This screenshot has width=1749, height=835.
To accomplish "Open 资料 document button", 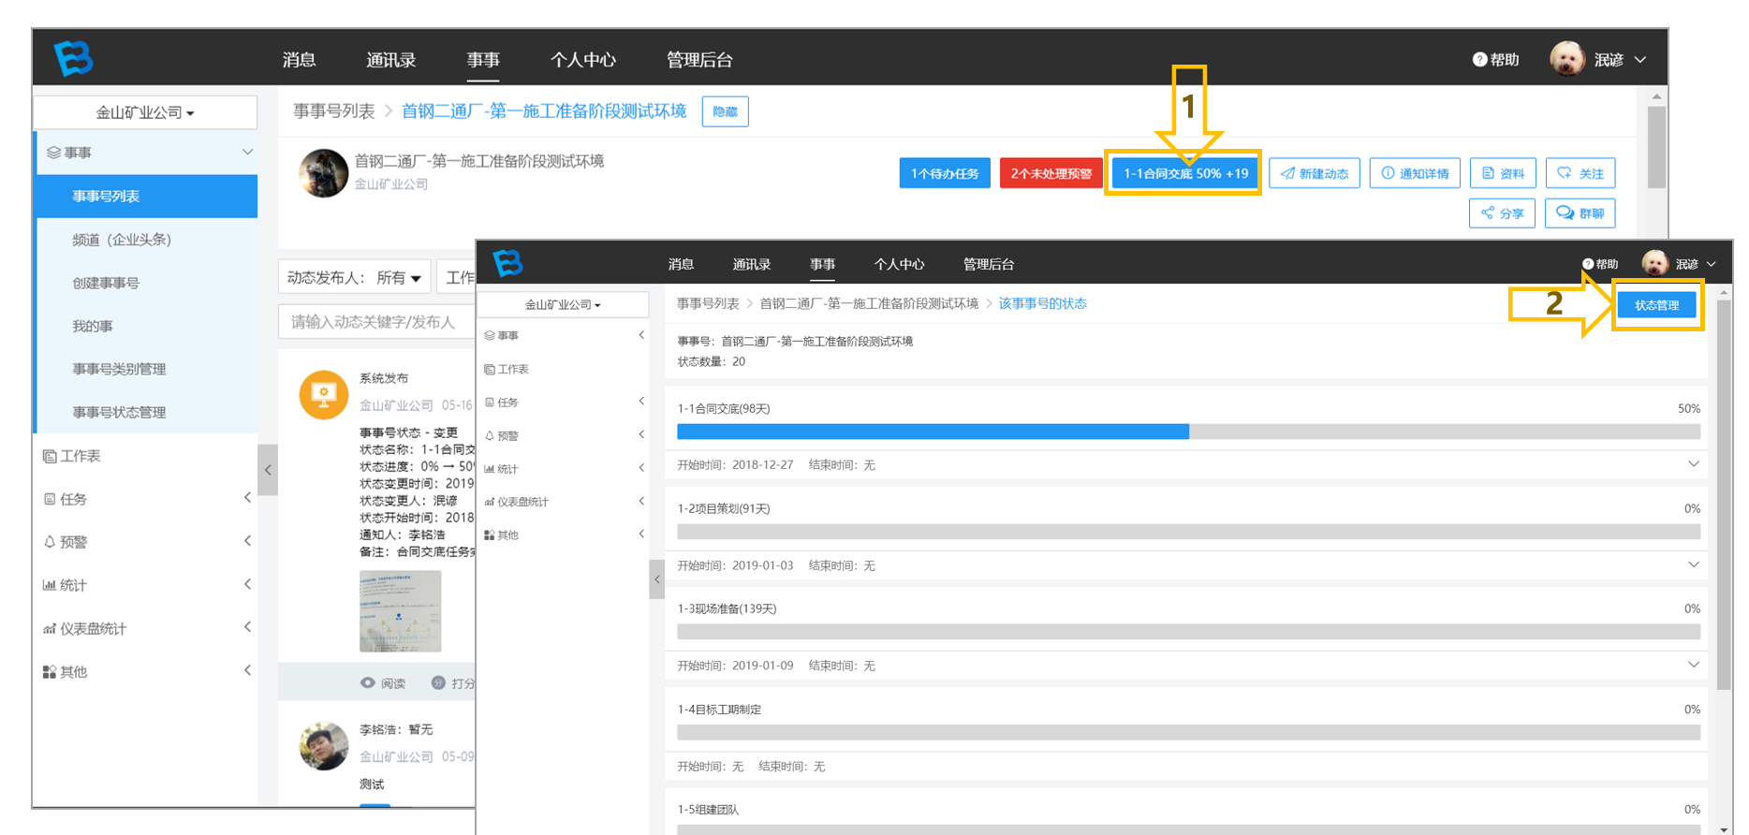I will (1503, 173).
